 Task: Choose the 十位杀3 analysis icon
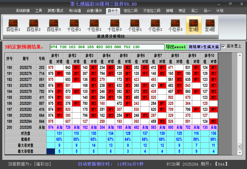[x=115, y=25]
